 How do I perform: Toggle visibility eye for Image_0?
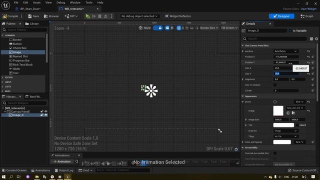pyautogui.click(x=45, y=115)
